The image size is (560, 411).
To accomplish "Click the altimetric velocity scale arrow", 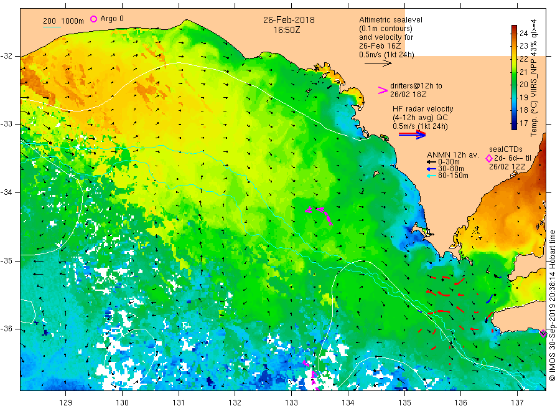I will [x=378, y=64].
